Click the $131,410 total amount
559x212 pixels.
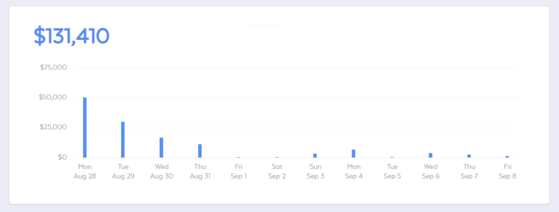[x=72, y=36]
